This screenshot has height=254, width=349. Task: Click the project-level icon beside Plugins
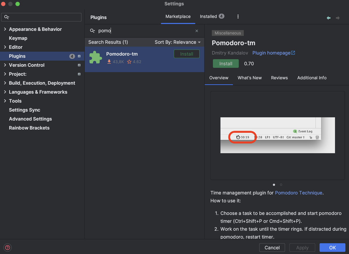pos(79,56)
